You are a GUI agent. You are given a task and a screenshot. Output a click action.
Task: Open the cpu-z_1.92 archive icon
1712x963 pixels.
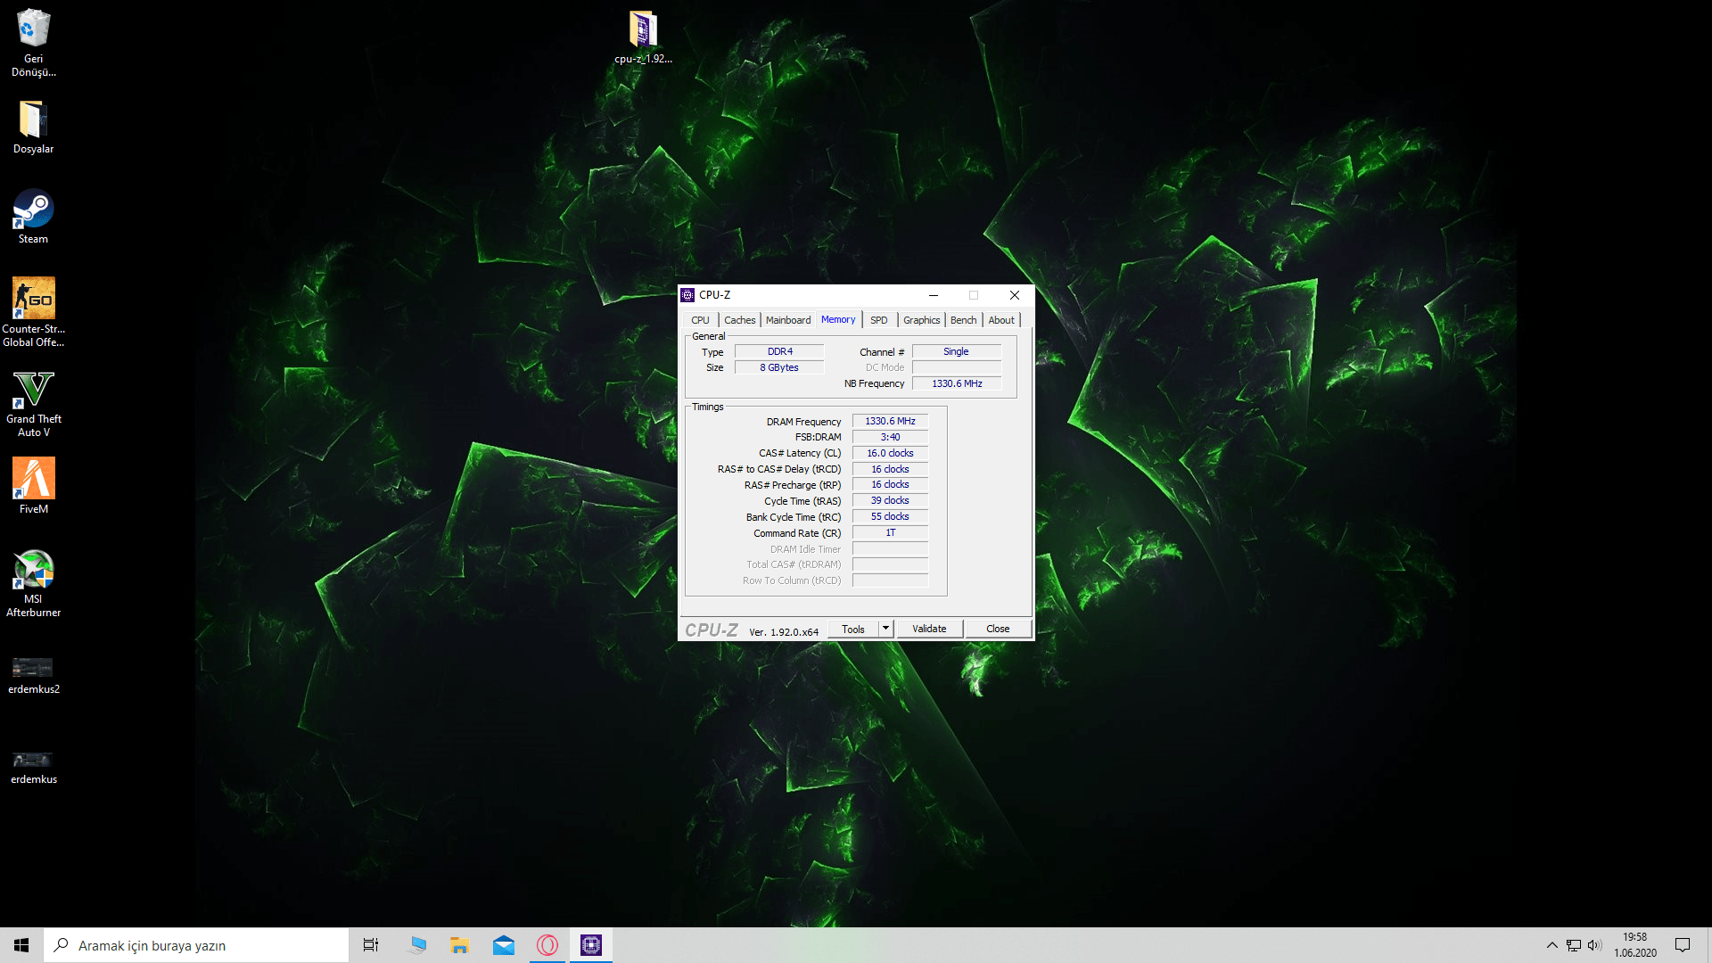pos(643,36)
